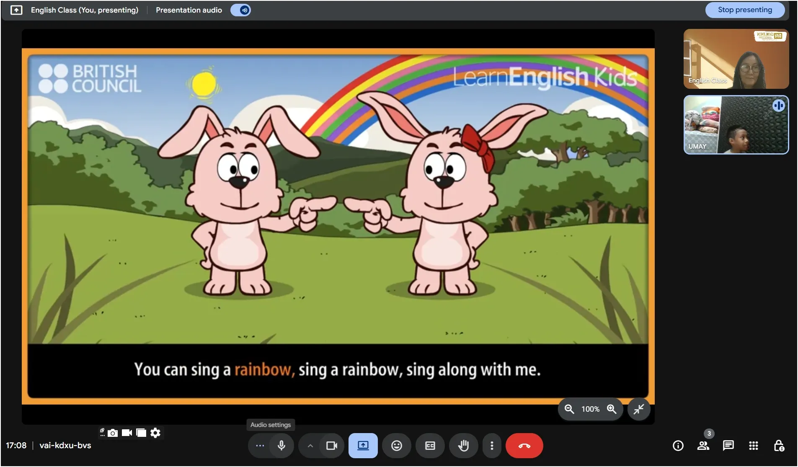
Task: Open more options vertical three-dot menu
Action: [491, 445]
